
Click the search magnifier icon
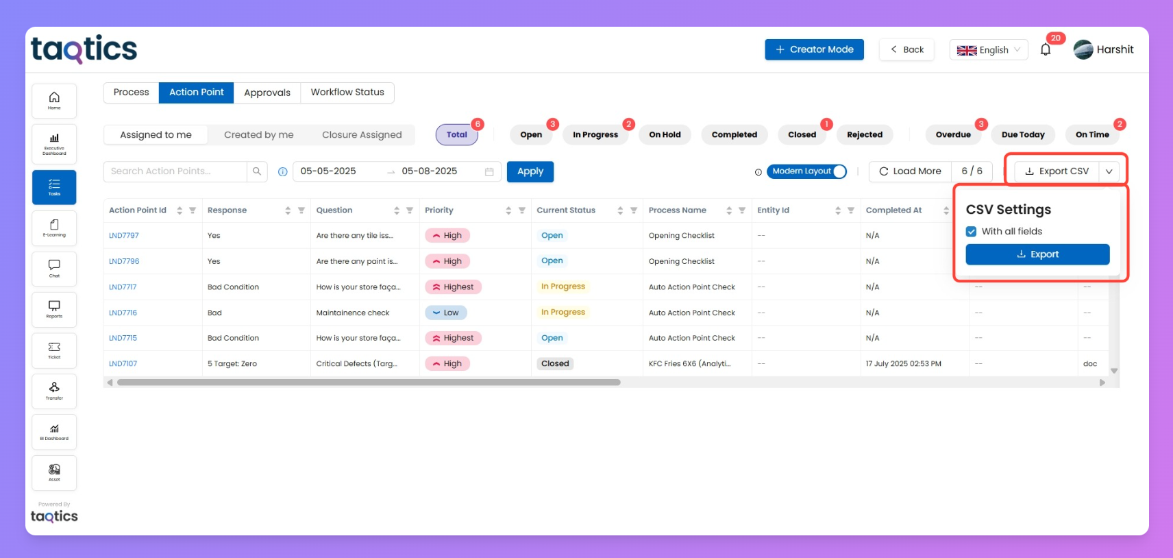coord(257,171)
